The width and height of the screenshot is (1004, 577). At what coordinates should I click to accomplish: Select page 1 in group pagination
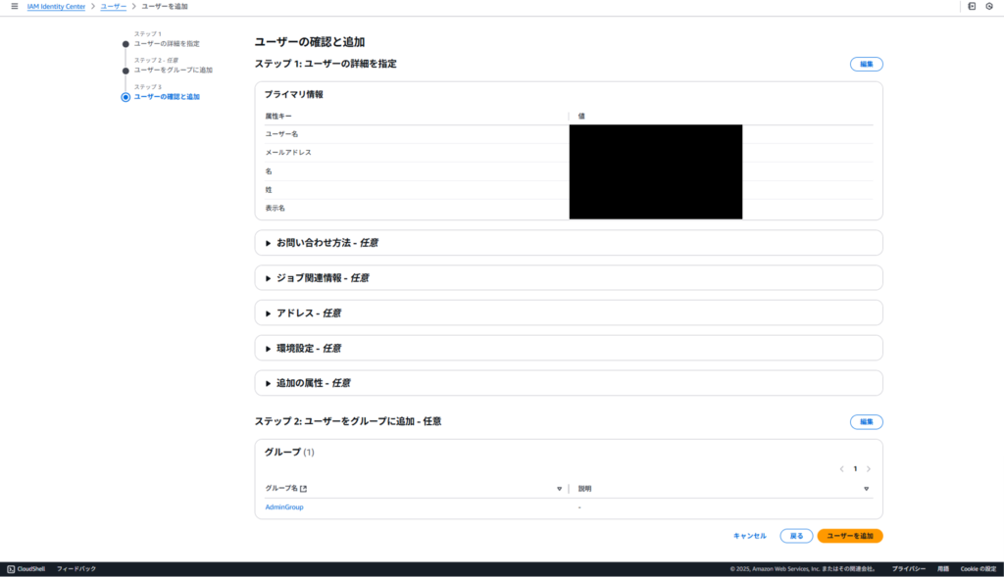(855, 469)
